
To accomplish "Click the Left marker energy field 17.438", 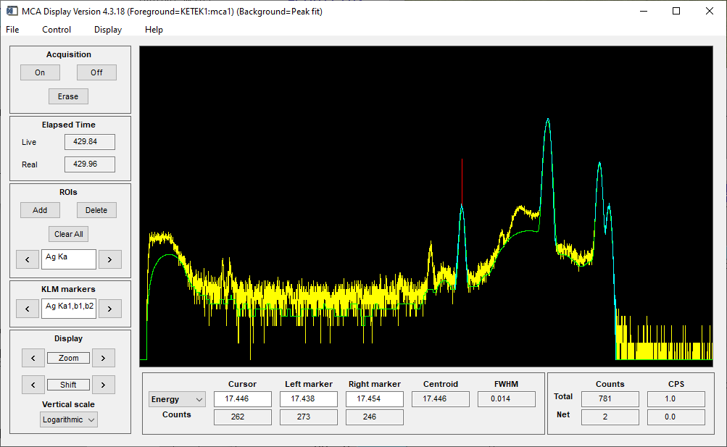I will point(308,399).
